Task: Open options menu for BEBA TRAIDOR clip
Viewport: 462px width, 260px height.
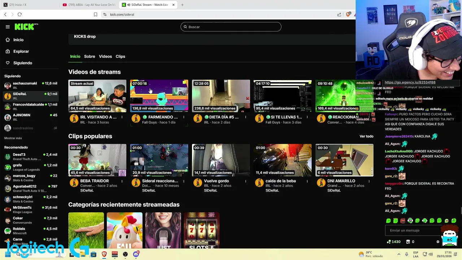Action: (x=122, y=181)
